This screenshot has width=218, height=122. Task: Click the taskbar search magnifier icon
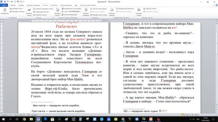tap(10, 119)
